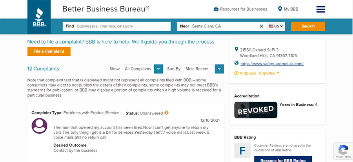Click the reviewer avatar icon
This screenshot has width=353, height=162.
pos(39,126)
